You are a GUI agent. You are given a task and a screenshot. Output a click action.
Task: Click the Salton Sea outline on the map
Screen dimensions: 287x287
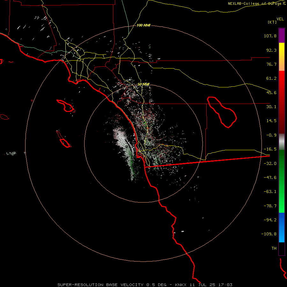click(222, 112)
